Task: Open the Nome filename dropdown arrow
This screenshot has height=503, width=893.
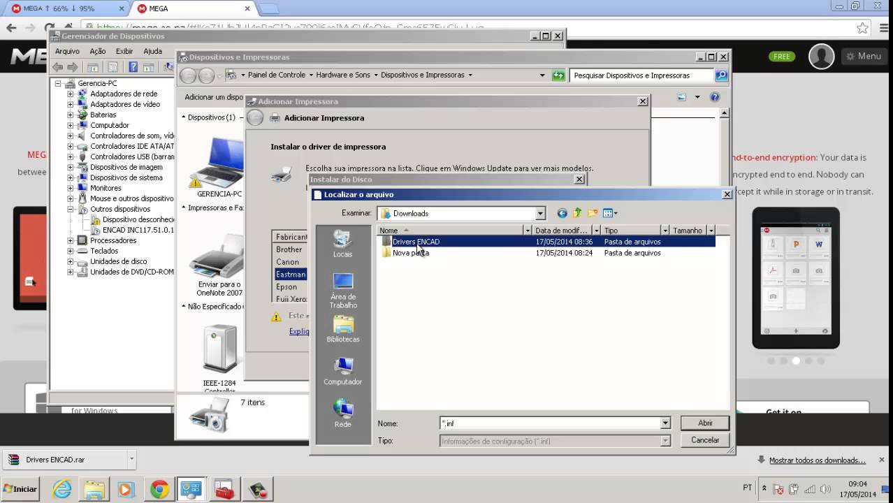Action: point(665,423)
